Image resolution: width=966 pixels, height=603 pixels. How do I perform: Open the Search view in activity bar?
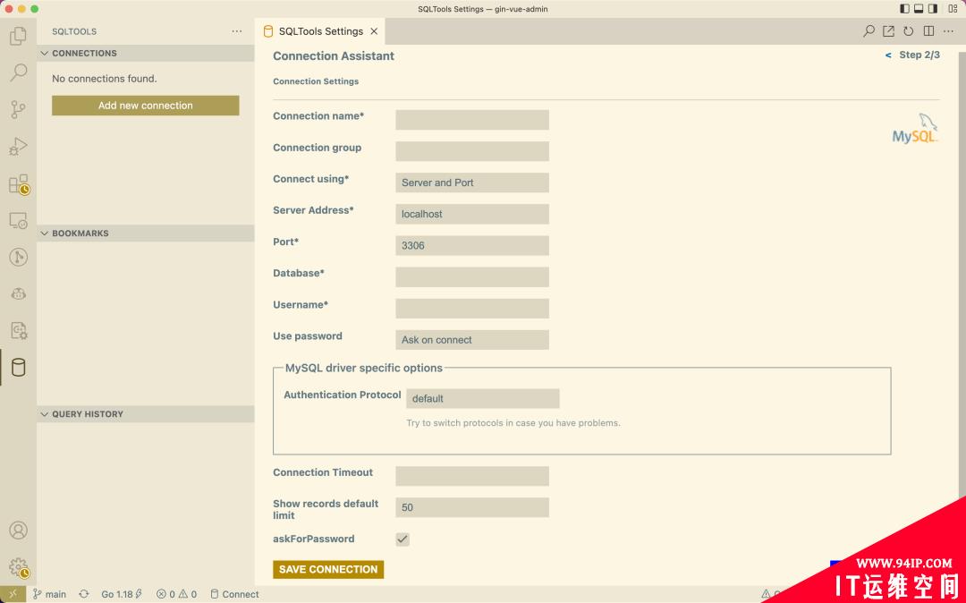pos(19,72)
